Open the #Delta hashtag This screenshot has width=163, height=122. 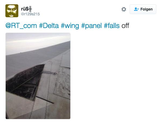pyautogui.click(x=49, y=26)
